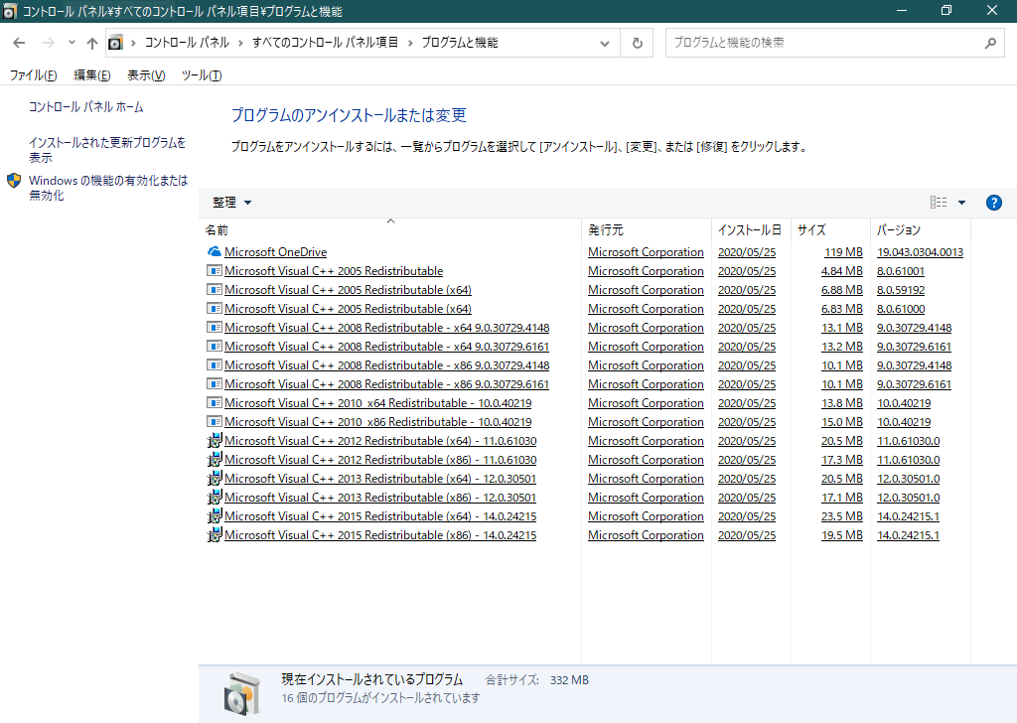Go to コントロール パネル ホーム
The image size is (1017, 723).
(x=85, y=107)
